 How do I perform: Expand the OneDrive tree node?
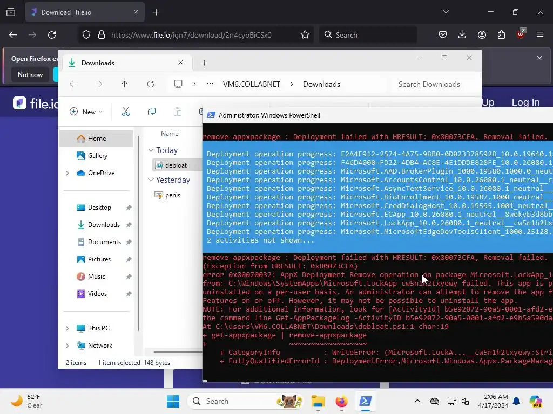(68, 173)
